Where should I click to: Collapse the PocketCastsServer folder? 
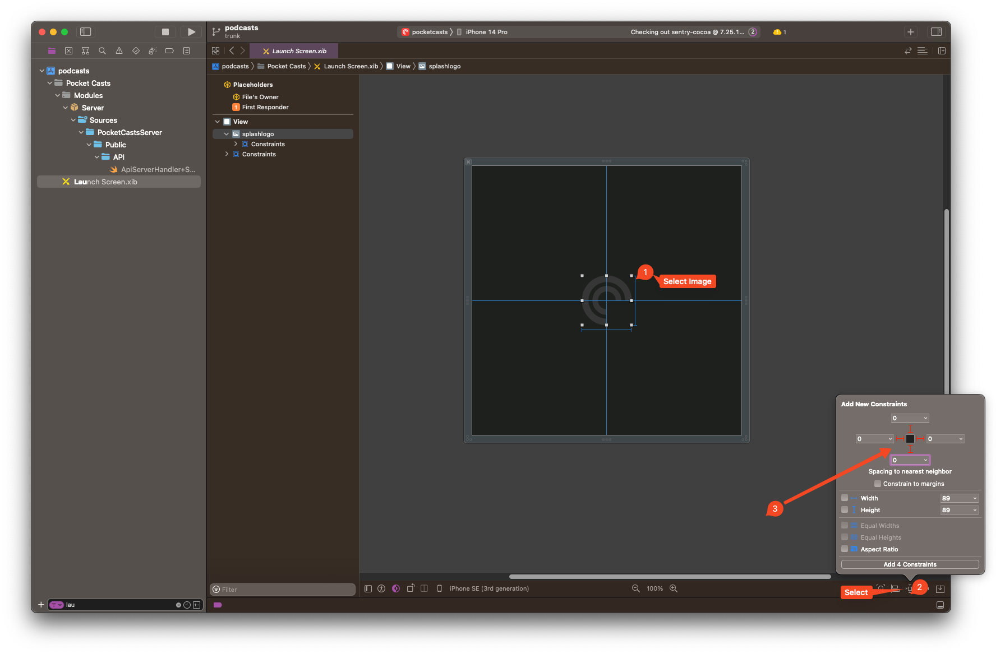pos(81,132)
